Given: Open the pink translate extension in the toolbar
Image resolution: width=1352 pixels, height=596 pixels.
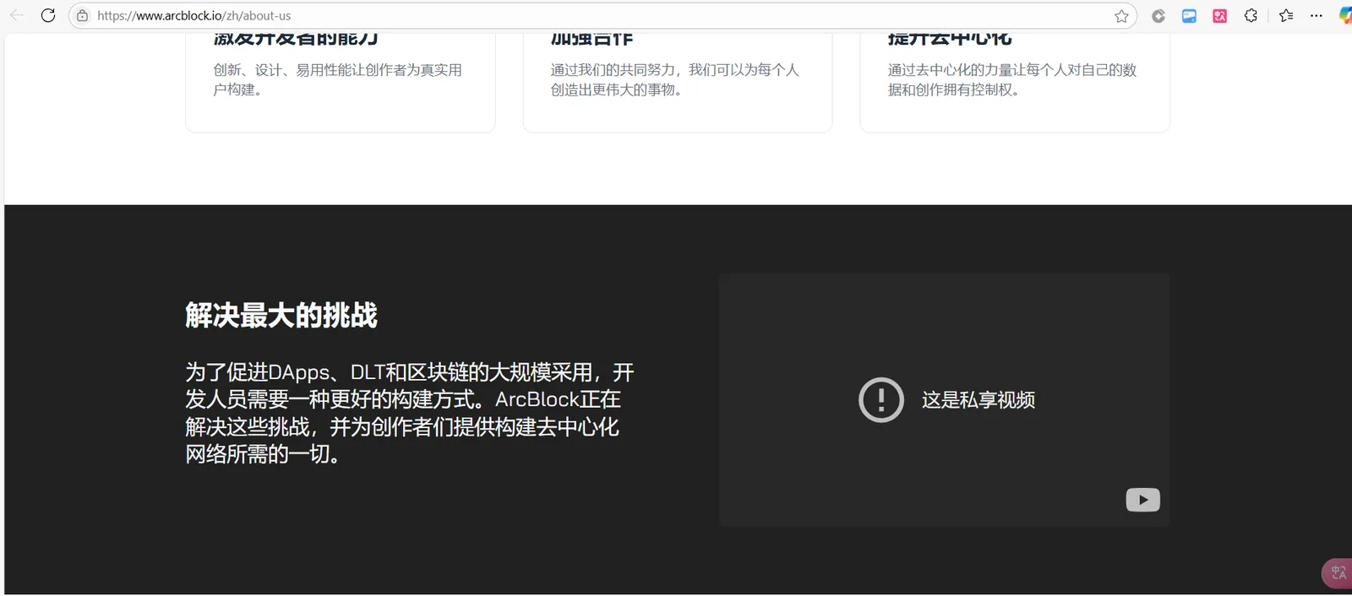Looking at the screenshot, I should click(1219, 16).
